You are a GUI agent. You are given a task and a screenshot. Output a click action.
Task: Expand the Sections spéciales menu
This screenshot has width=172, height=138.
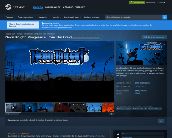coord(93,17)
